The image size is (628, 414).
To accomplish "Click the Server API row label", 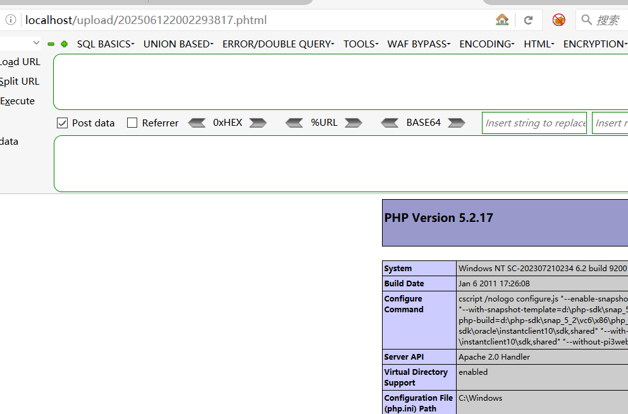I will click(403, 356).
